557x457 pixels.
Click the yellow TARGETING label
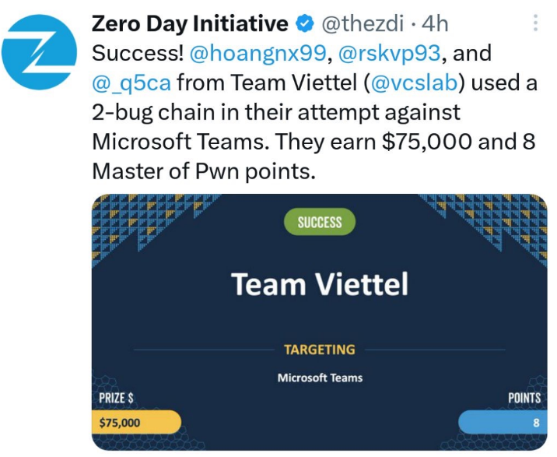[319, 350]
